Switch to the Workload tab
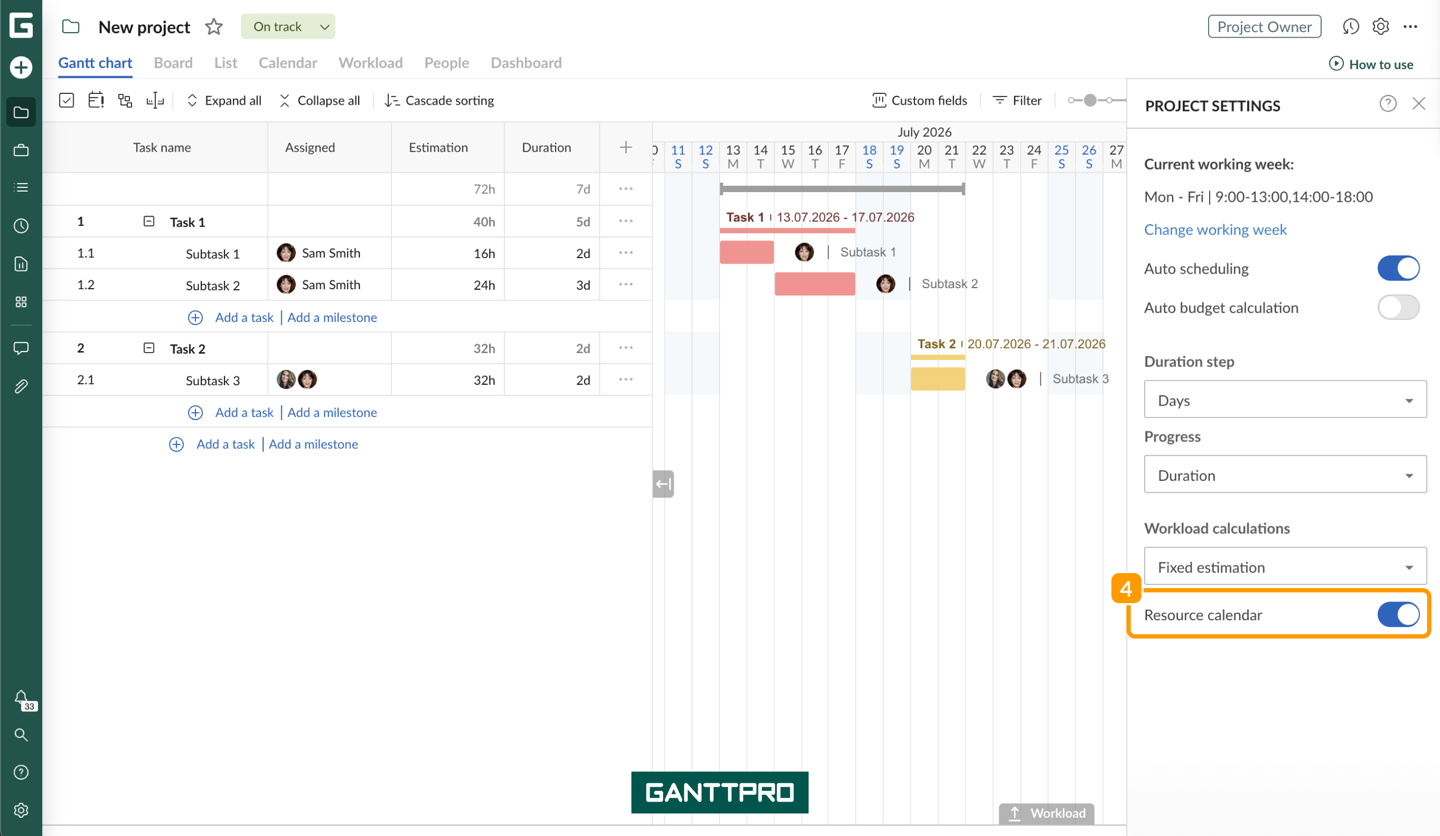The image size is (1440, 836). click(371, 63)
